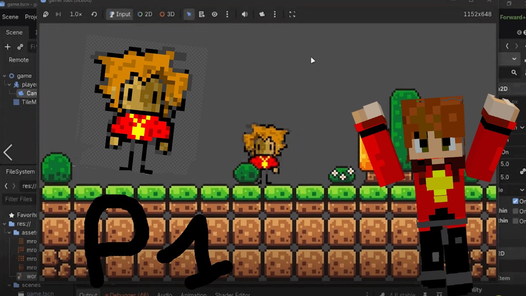Go back in FileSystem directory history
Image resolution: width=526 pixels, height=296 pixels.
6,186
